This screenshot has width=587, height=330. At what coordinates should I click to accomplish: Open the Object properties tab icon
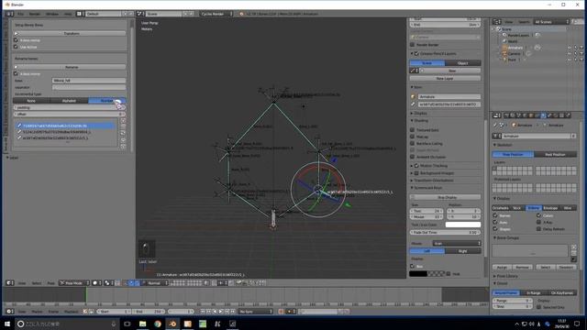(531, 115)
